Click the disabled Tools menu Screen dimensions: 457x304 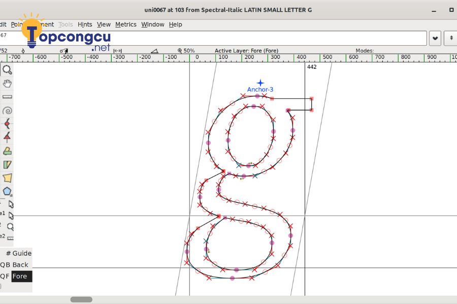point(66,24)
